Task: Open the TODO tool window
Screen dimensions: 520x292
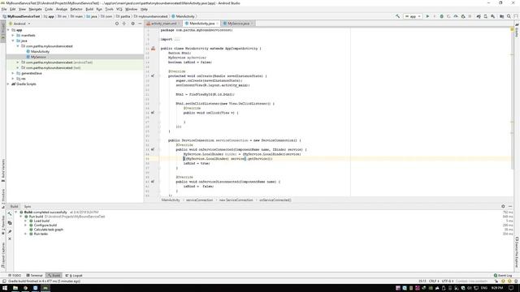Action: (15, 276)
